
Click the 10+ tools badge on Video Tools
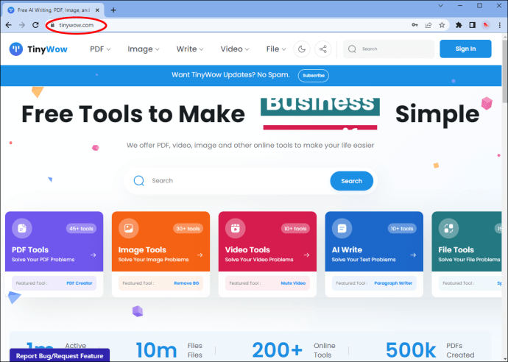pos(295,229)
